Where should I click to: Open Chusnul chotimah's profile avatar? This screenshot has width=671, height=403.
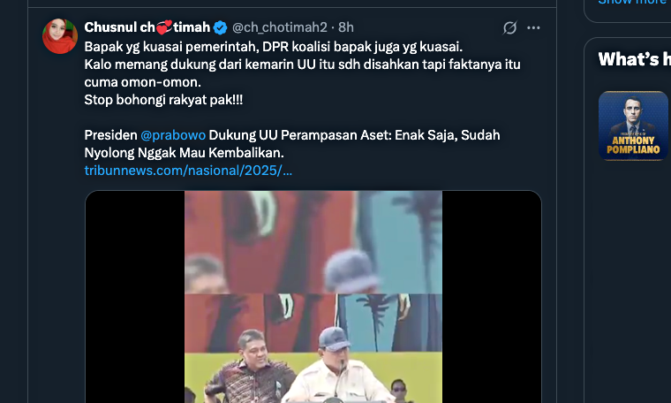(x=60, y=36)
